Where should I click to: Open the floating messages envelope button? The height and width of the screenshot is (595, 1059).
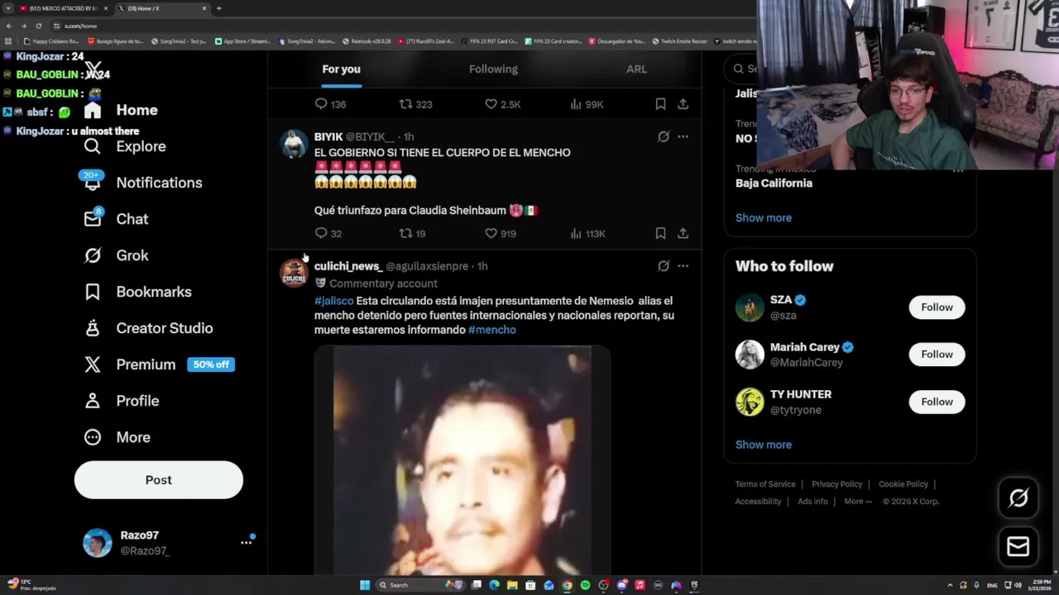[1018, 546]
